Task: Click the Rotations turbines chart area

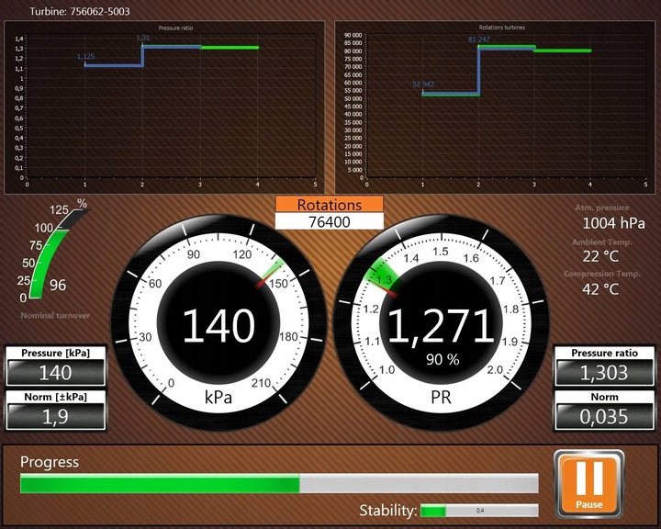Action: [496, 107]
